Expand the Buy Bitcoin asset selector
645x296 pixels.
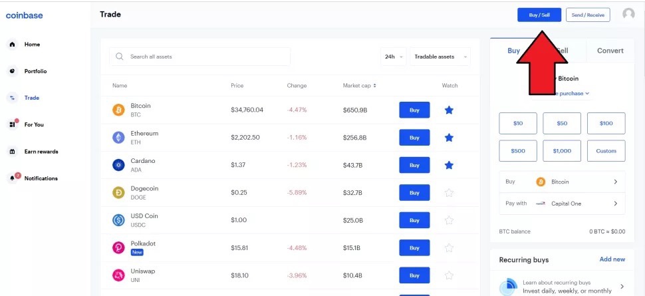(562, 182)
